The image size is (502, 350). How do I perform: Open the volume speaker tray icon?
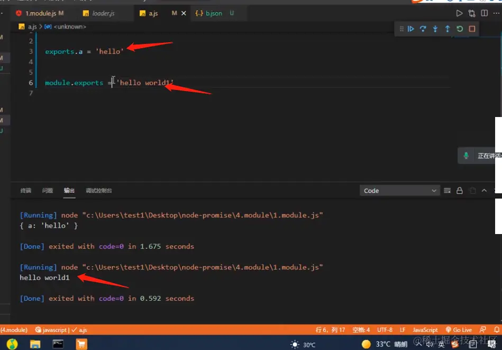pyautogui.click(x=430, y=344)
